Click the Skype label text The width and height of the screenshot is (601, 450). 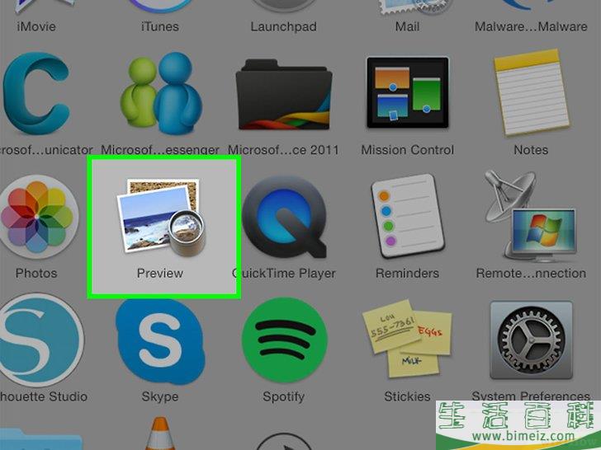click(160, 396)
